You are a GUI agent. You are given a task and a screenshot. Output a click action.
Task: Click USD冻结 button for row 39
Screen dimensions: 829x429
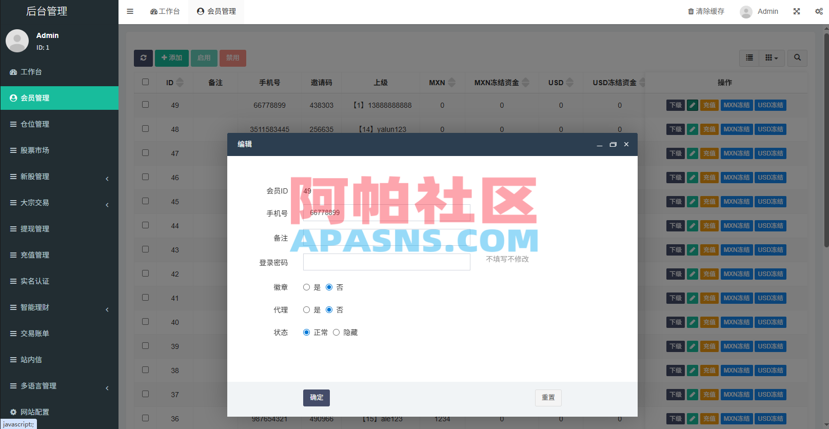[x=771, y=346]
